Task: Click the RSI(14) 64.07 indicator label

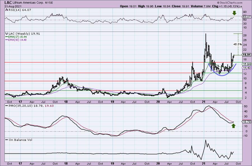Action: (x=20, y=10)
